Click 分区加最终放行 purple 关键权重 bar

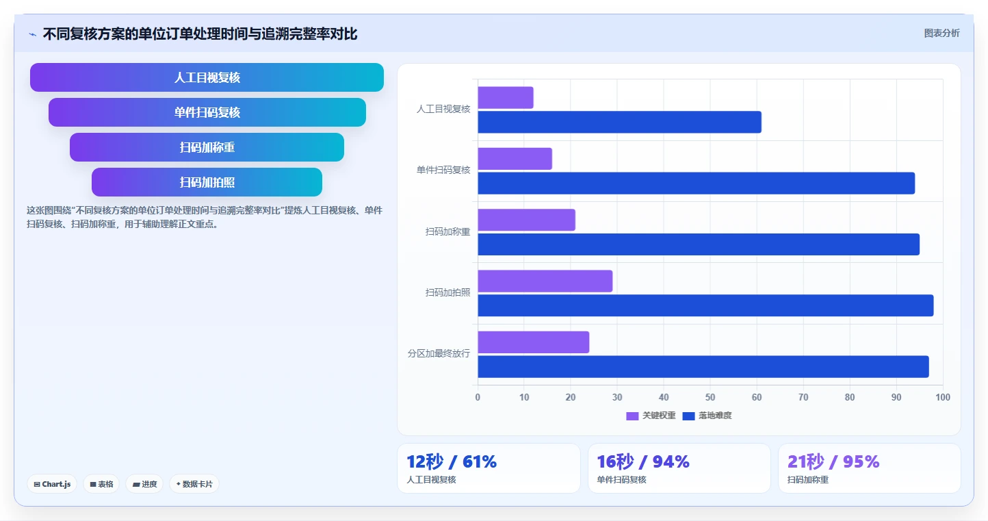(x=534, y=342)
